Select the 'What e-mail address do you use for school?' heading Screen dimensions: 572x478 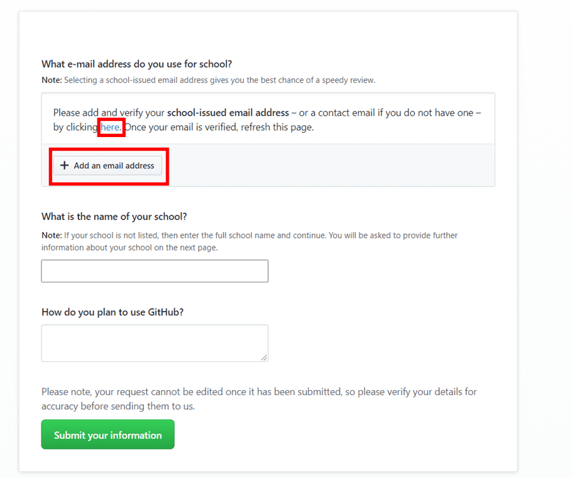tap(137, 64)
